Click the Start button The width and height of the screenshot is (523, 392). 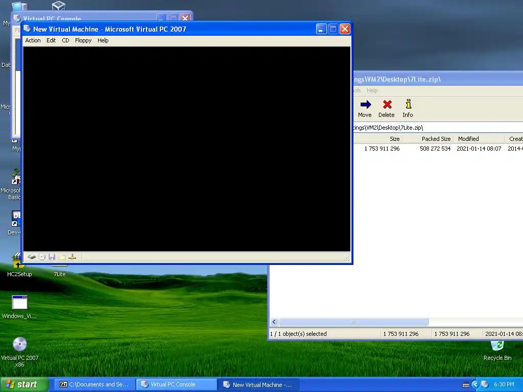coord(25,385)
